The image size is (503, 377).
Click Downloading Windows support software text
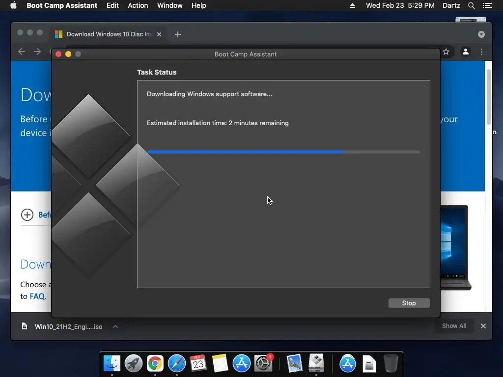(209, 94)
